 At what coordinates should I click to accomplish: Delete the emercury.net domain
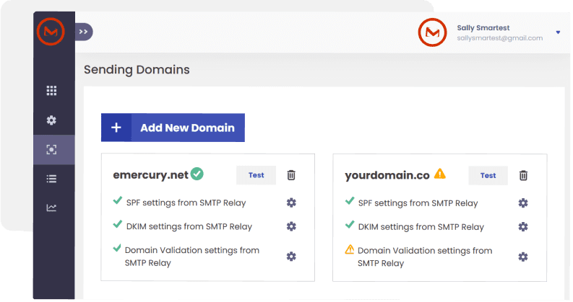[291, 175]
